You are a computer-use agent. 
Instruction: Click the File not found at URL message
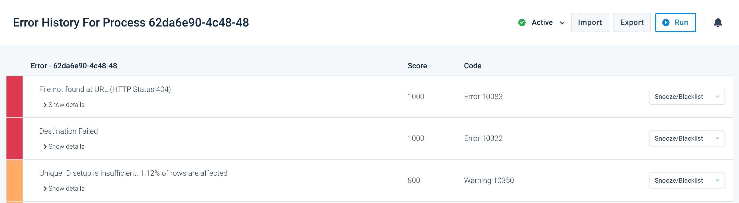tap(105, 89)
